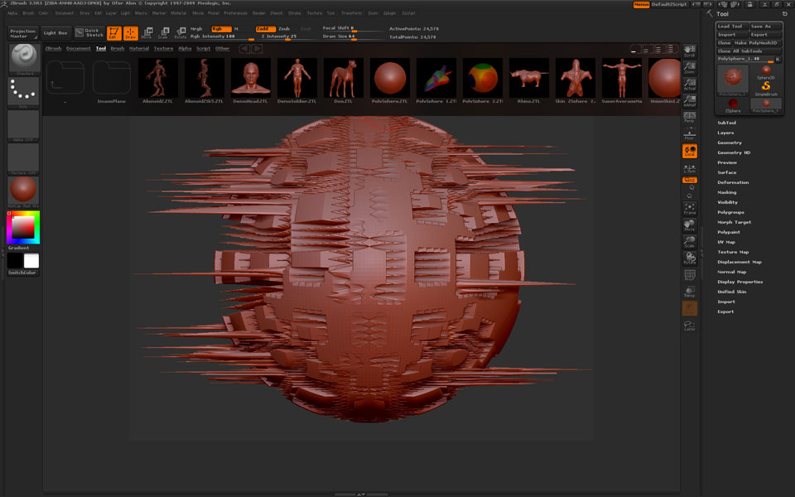Select the SimpleBrush tool icon

pyautogui.click(x=766, y=88)
